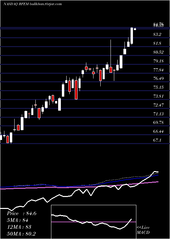
Task: Click the tallest white candle near 84.5
Action: pos(132,36)
